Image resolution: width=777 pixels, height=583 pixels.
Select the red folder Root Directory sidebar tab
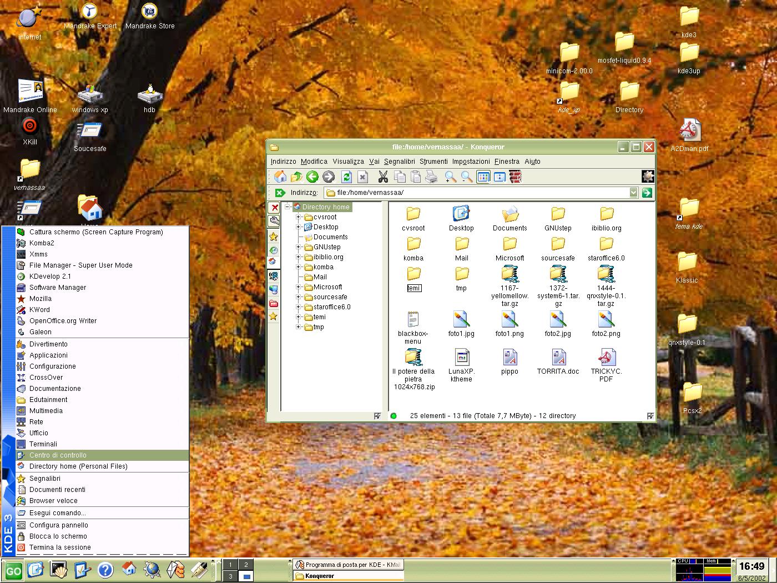pyautogui.click(x=274, y=304)
